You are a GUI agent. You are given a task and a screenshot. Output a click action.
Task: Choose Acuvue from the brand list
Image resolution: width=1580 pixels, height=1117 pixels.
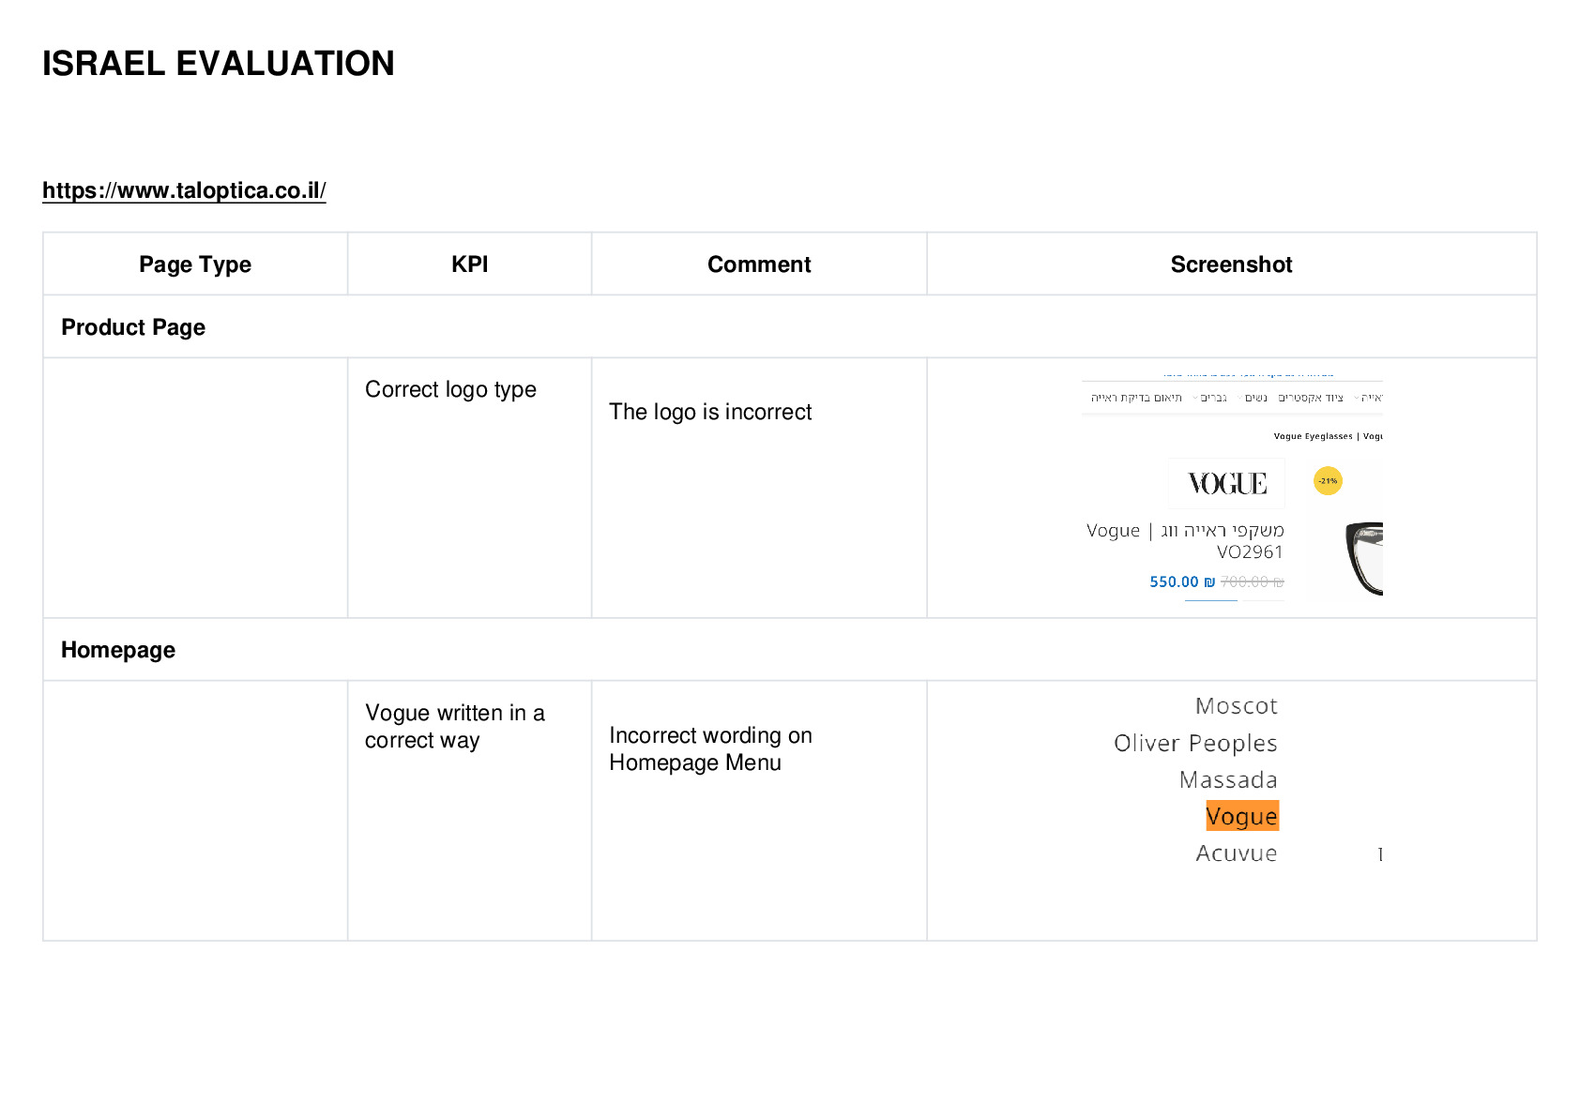[1237, 853]
